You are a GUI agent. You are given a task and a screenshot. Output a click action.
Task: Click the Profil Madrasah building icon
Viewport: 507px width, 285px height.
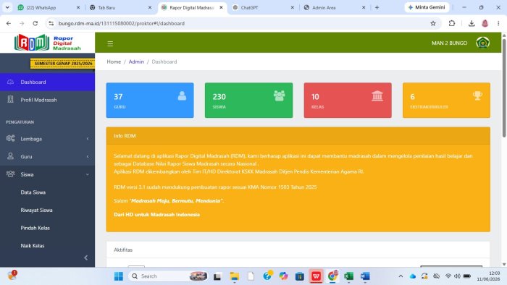[10, 99]
